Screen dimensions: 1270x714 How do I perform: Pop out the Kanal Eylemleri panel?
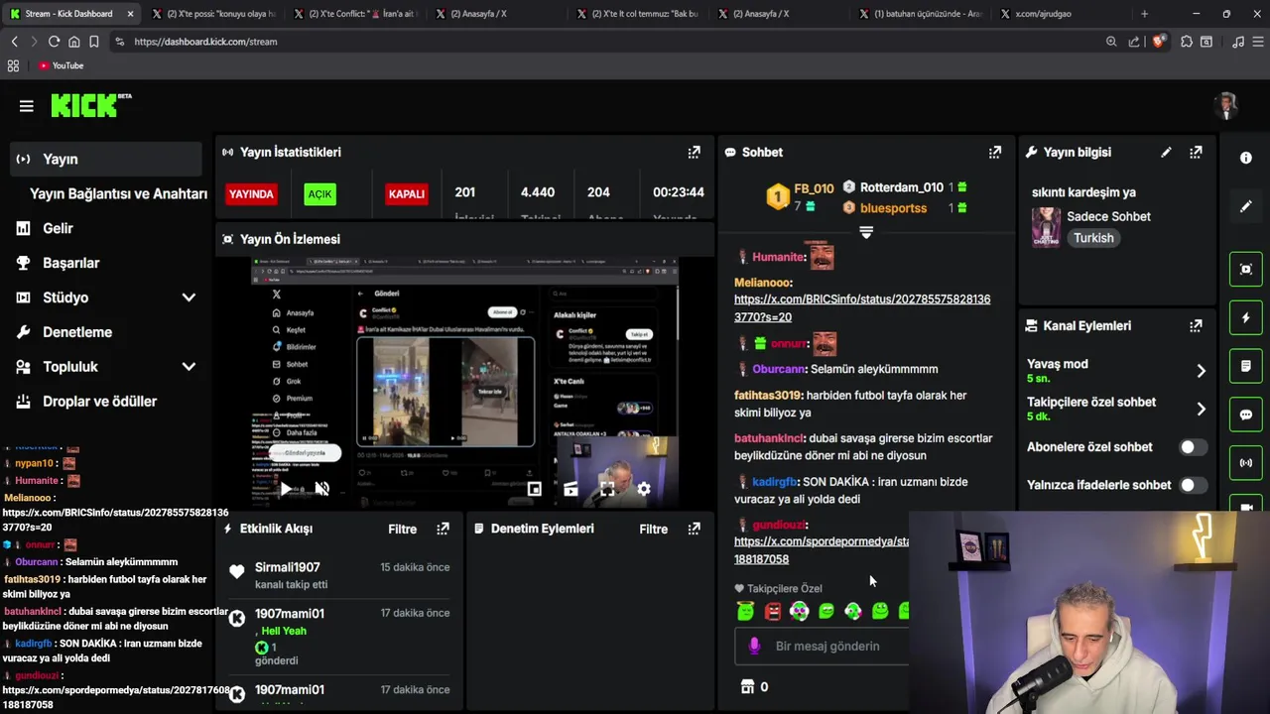(1196, 325)
